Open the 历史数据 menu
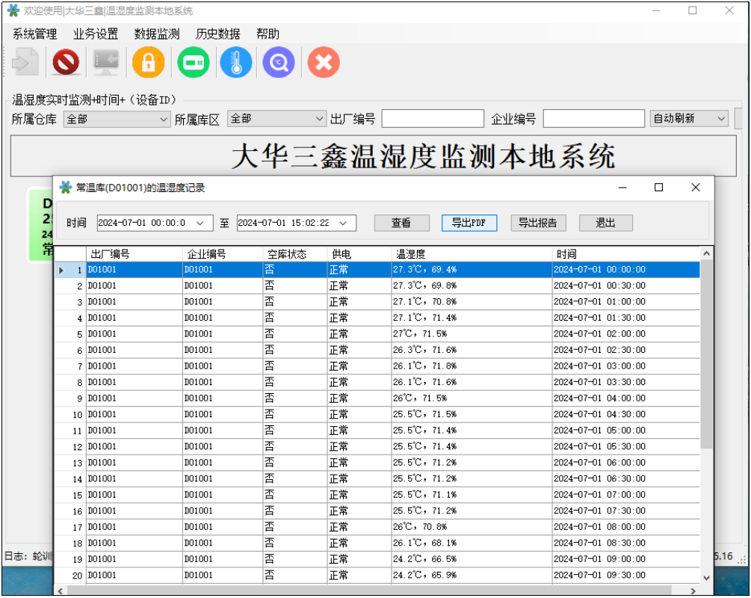Image resolution: width=751 pixels, height=598 pixels. pos(217,34)
